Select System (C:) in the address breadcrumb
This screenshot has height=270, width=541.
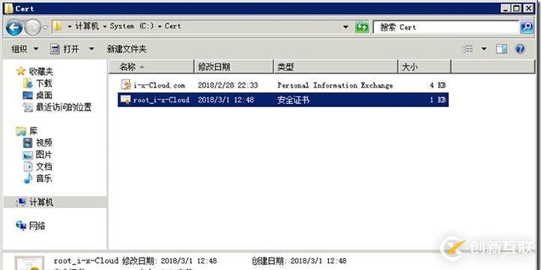[x=132, y=26]
